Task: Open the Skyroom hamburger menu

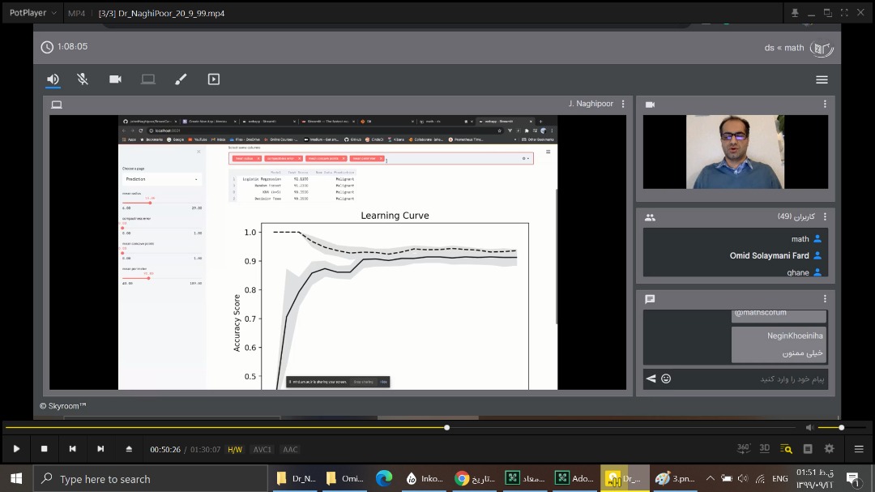Action: [x=822, y=79]
